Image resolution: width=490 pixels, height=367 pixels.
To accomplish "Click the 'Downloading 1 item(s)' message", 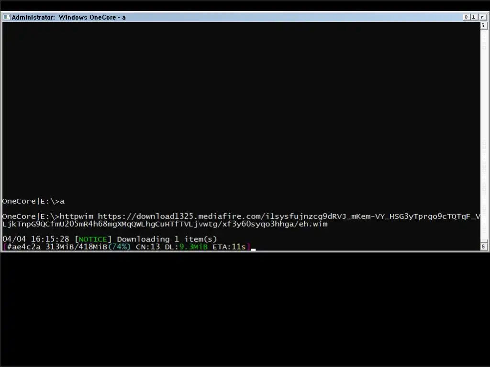I will pyautogui.click(x=167, y=239).
